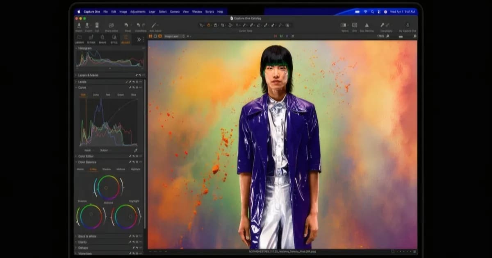492x258 pixels.
Task: Click the Copy/Apply adjustments icon
Action: tap(384, 25)
